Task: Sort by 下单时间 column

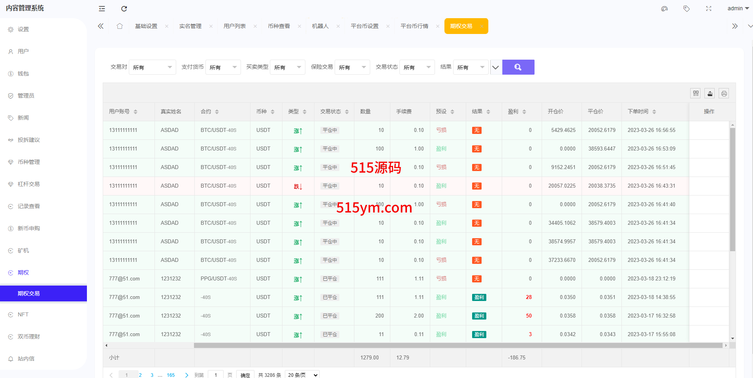Action: (x=654, y=112)
